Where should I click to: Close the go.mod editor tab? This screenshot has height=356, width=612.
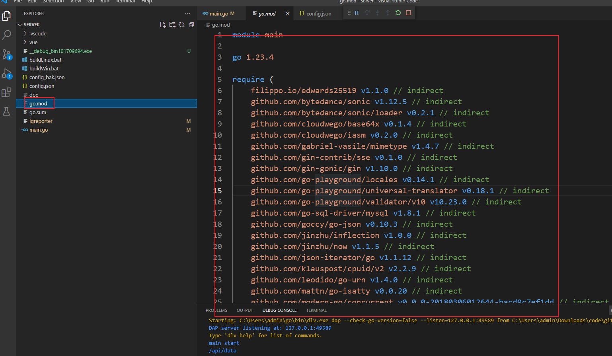pyautogui.click(x=288, y=14)
